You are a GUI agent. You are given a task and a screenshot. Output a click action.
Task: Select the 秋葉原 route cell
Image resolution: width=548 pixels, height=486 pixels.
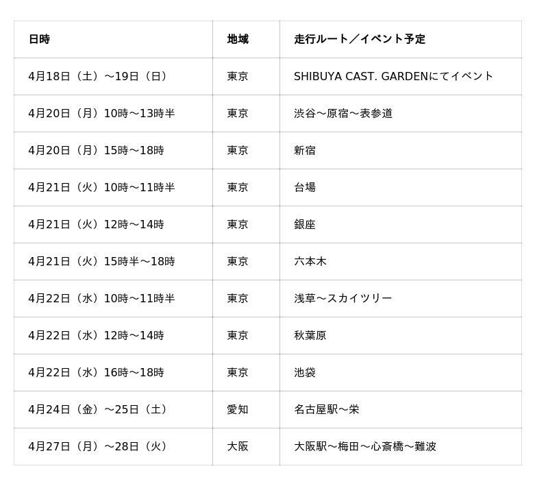click(x=310, y=336)
